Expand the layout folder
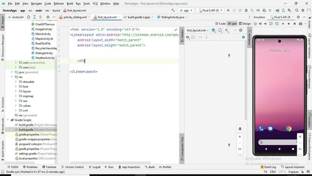The height and width of the screenshot is (176, 312). (16, 91)
